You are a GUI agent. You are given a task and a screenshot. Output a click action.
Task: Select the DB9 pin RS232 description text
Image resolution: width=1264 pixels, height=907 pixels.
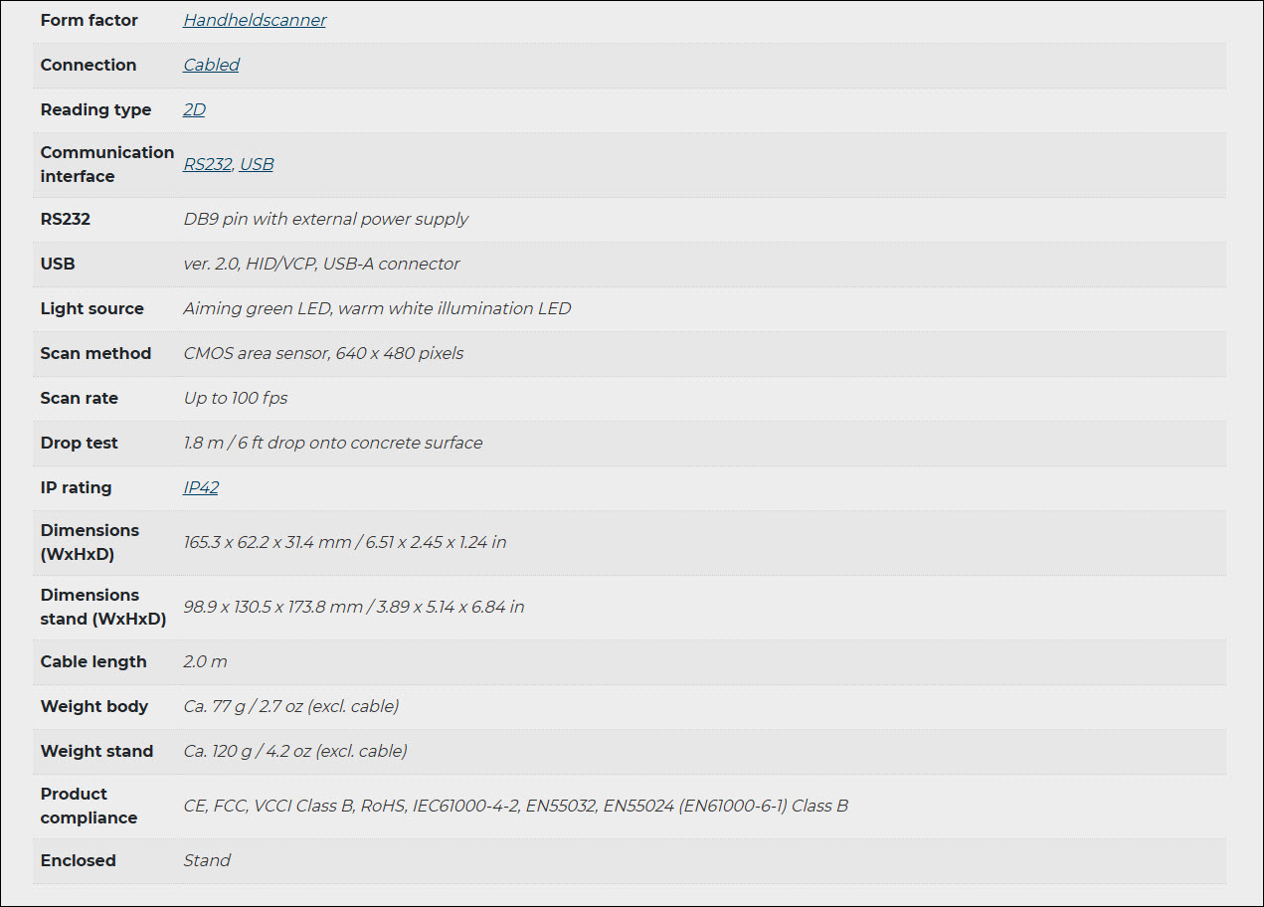tap(325, 219)
